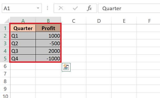Select row 7 header

[5, 74]
